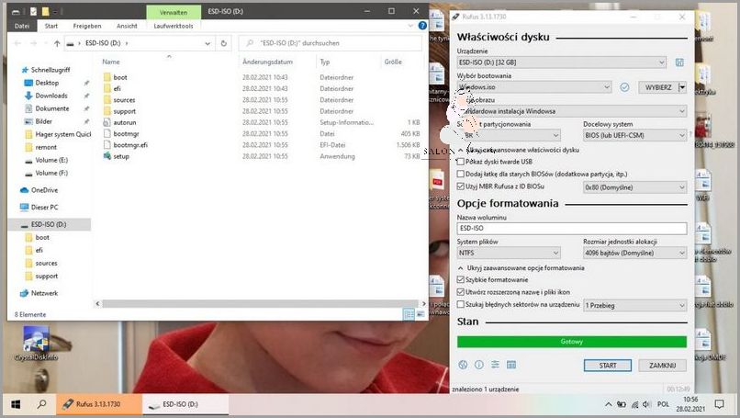Viewport: 740px width, 418px height.
Task: Open Netzwerk in navigation pane
Action: point(44,293)
